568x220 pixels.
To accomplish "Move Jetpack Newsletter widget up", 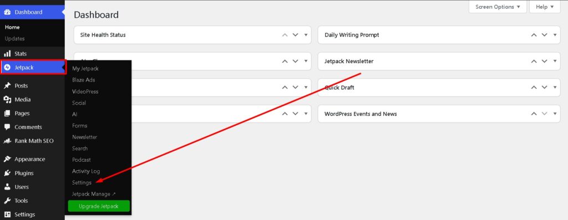I will [x=534, y=61].
